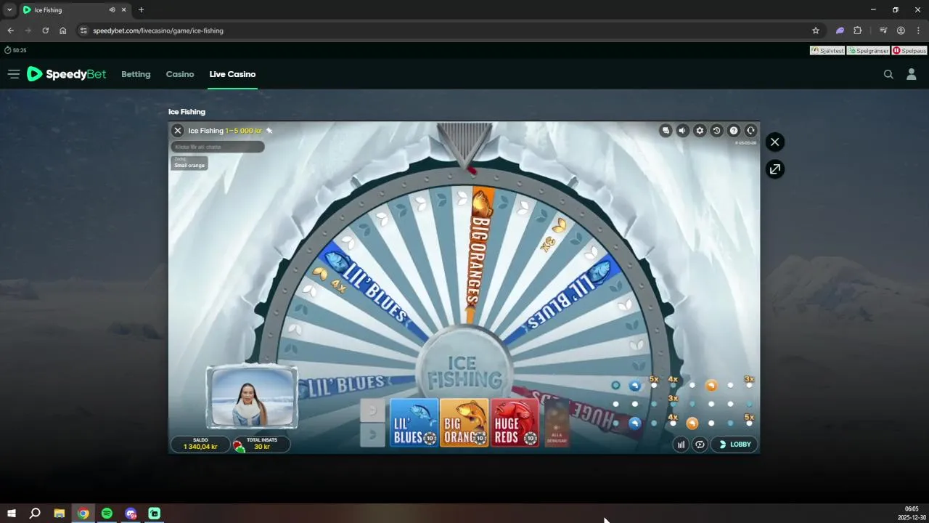Click the chat input field

click(x=218, y=147)
